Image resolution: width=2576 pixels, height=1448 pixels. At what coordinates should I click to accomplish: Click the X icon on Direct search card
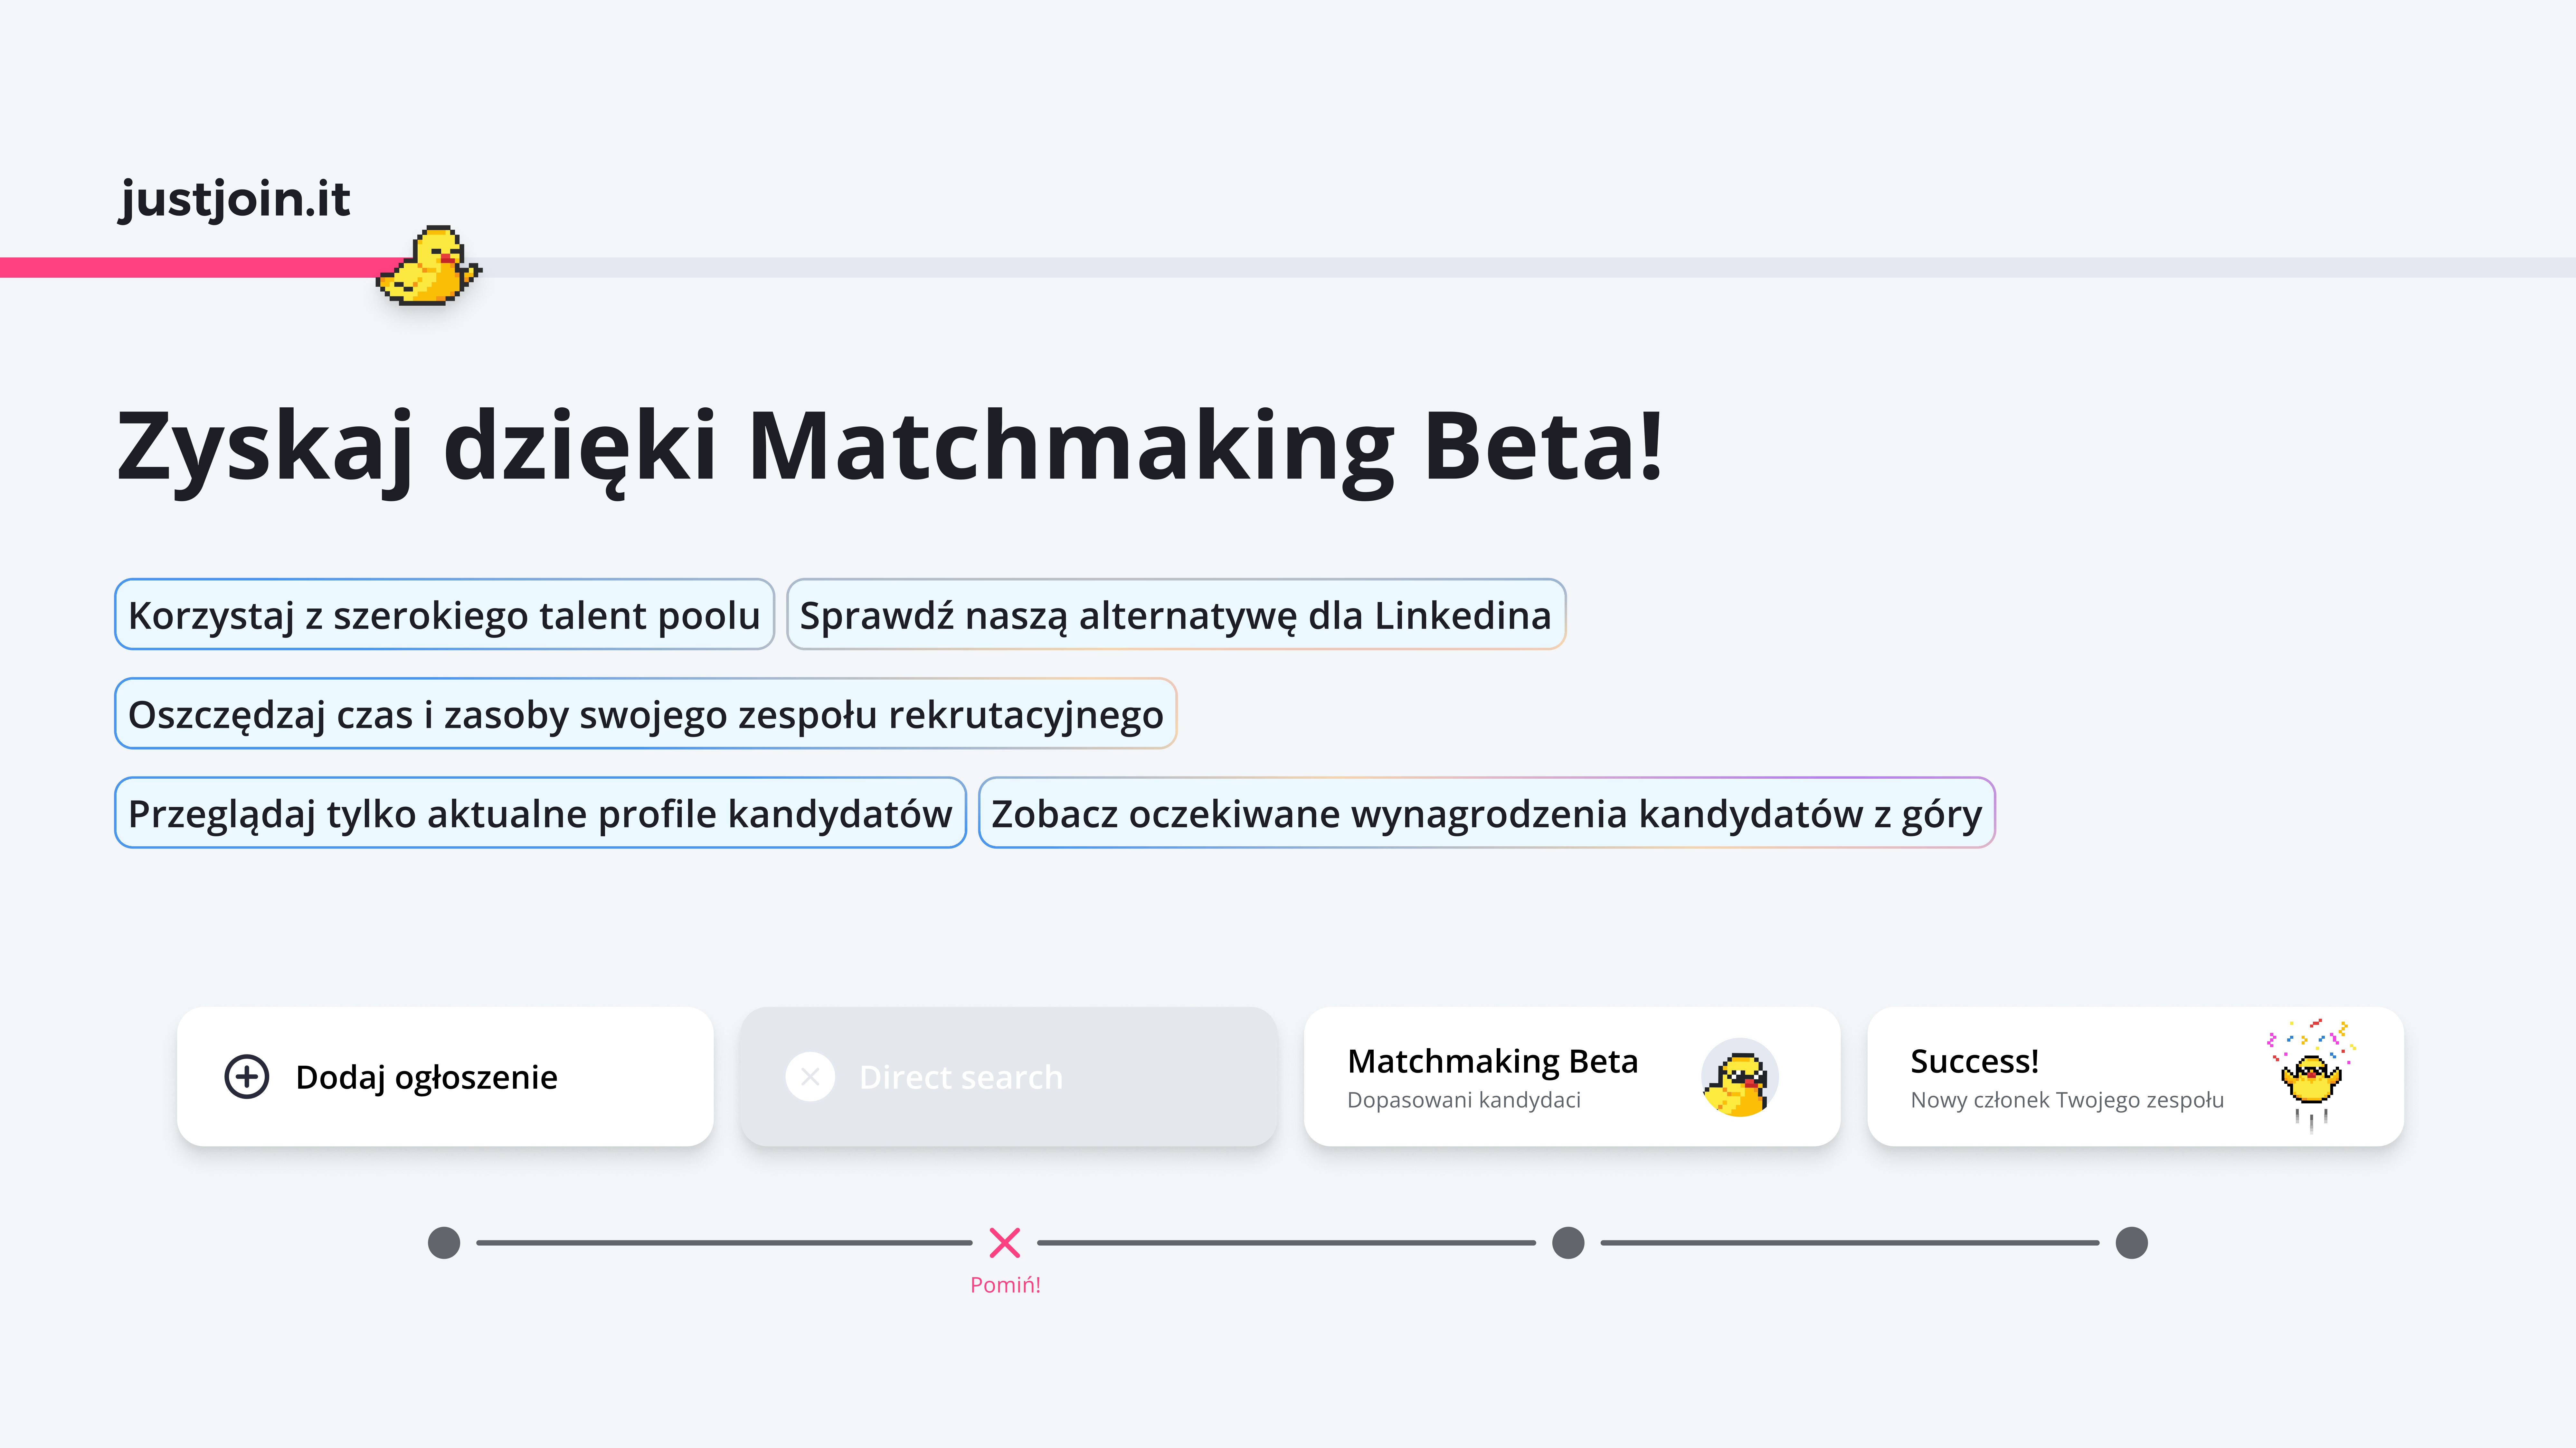tap(810, 1076)
